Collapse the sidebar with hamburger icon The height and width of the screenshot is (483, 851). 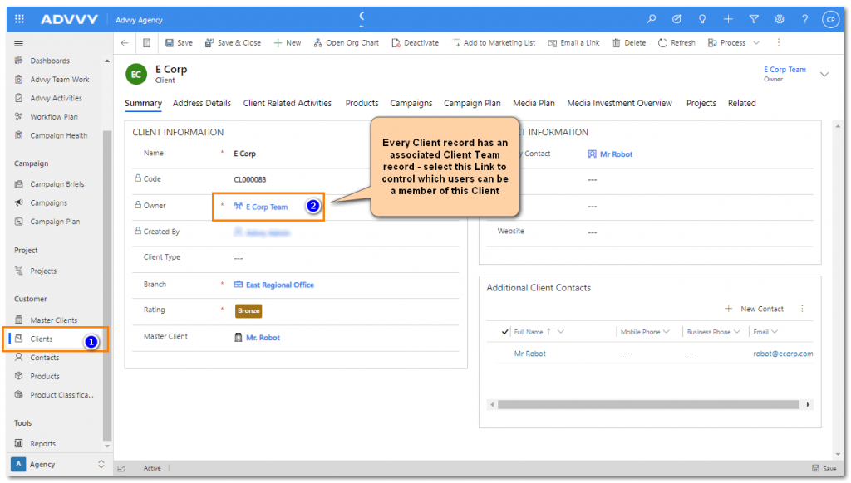pyautogui.click(x=19, y=43)
